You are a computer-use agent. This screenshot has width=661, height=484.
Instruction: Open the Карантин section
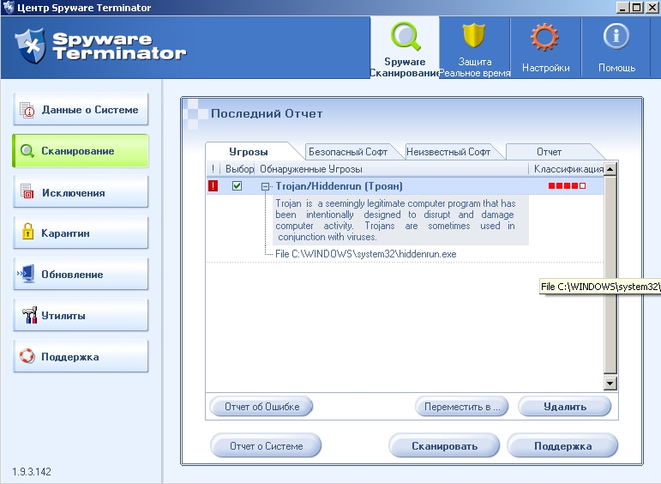[x=81, y=233]
